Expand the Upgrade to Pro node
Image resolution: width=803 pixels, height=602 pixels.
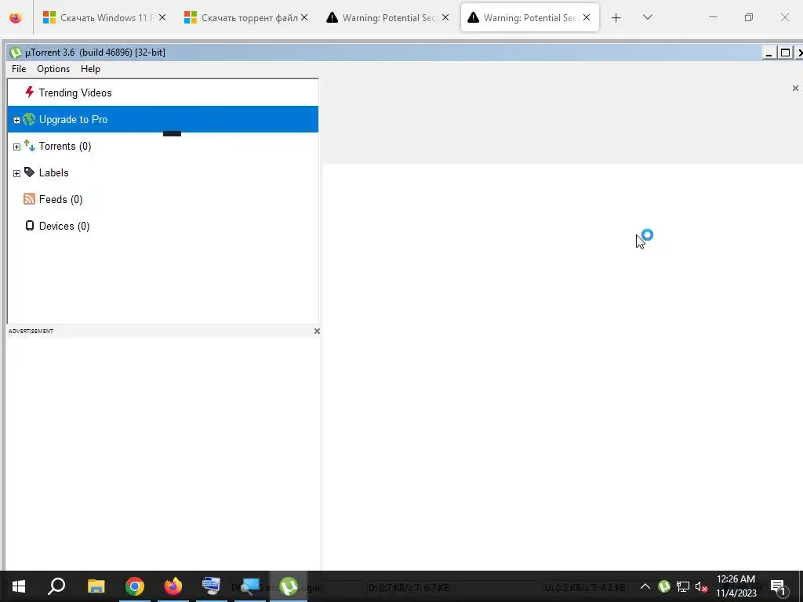(x=17, y=120)
